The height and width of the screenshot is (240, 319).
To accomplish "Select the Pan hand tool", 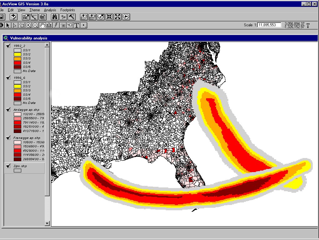I will click(42, 25).
